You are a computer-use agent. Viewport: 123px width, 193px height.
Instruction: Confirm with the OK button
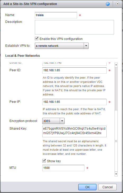(87, 187)
